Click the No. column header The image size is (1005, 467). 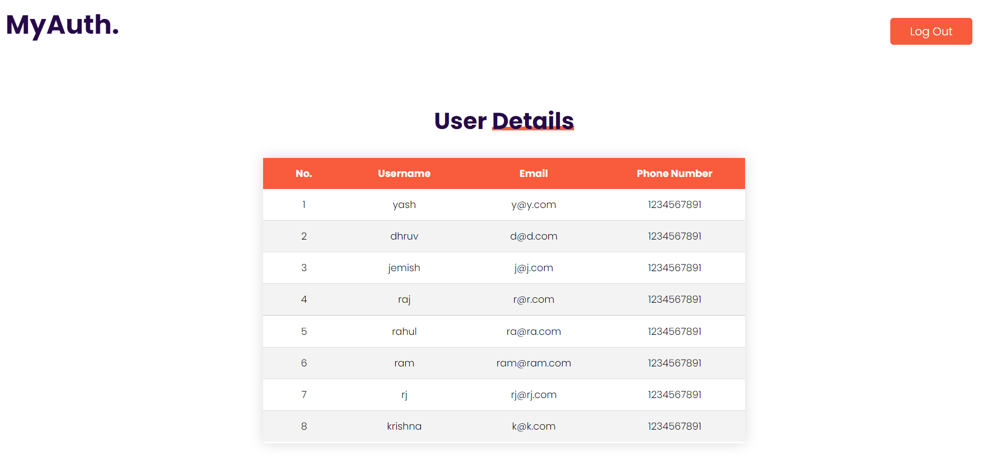(x=304, y=174)
